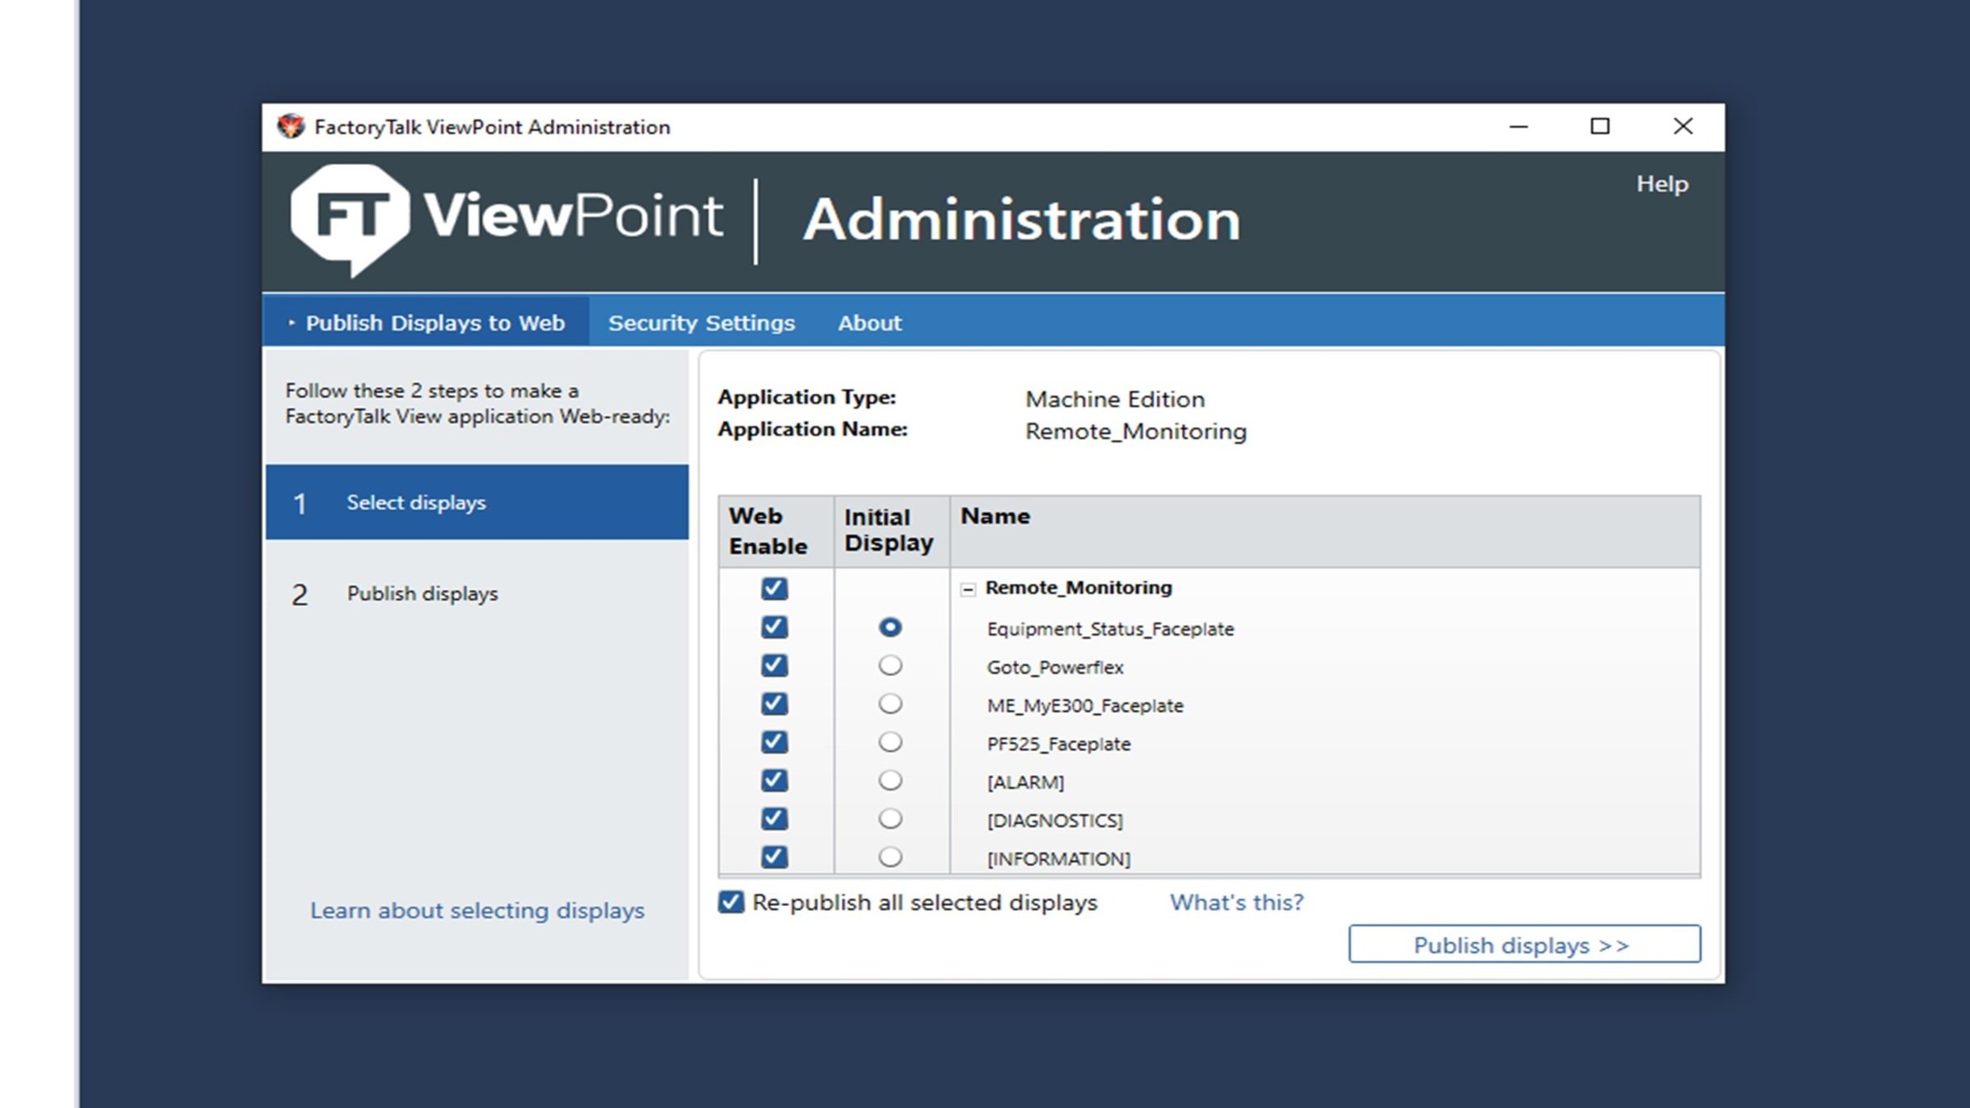
Task: Uncheck Web Enable for [DIAGNOSTICS]
Action: tap(774, 818)
